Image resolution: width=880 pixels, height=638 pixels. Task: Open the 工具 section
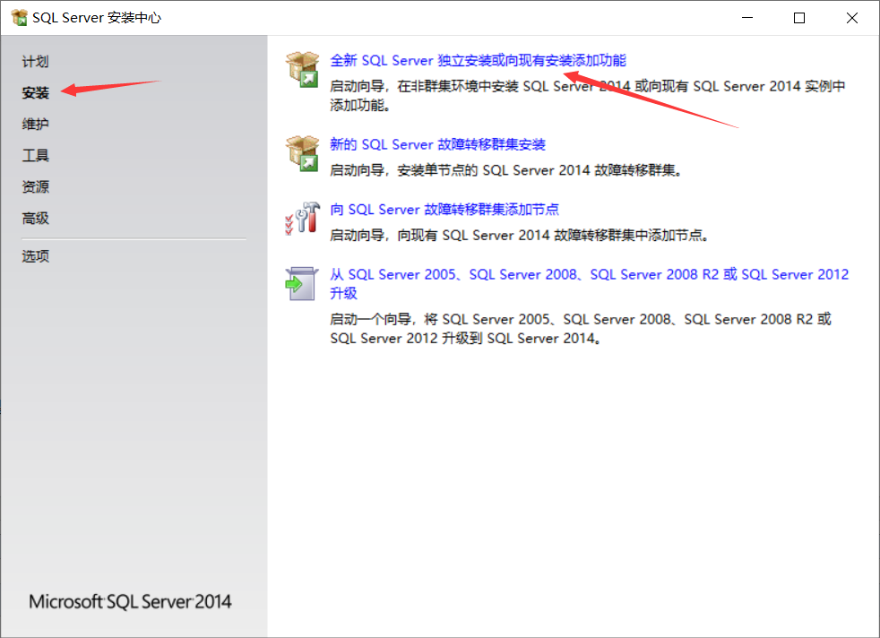tap(35, 155)
